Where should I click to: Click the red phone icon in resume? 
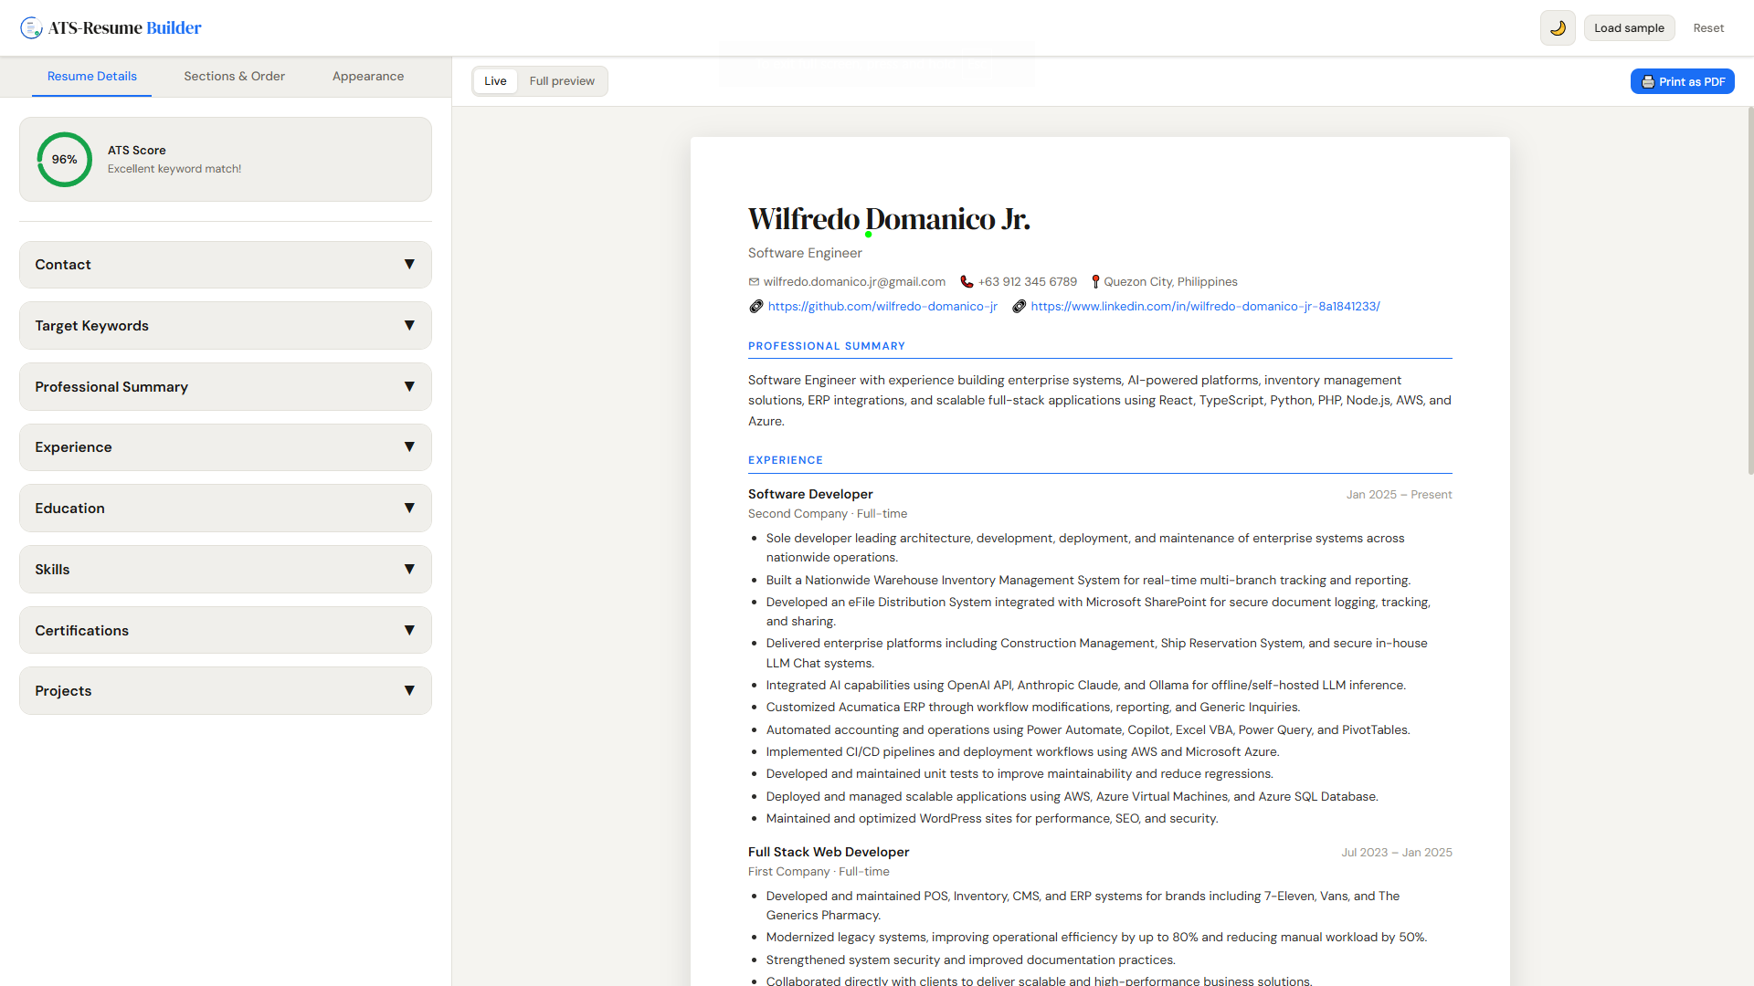coord(967,282)
